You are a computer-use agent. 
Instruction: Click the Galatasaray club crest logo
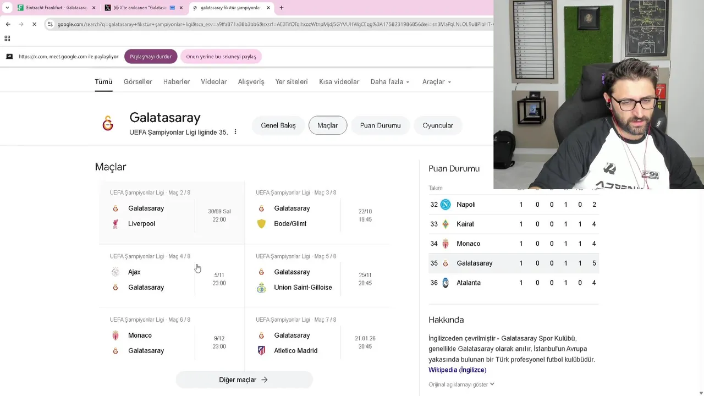[x=108, y=124]
